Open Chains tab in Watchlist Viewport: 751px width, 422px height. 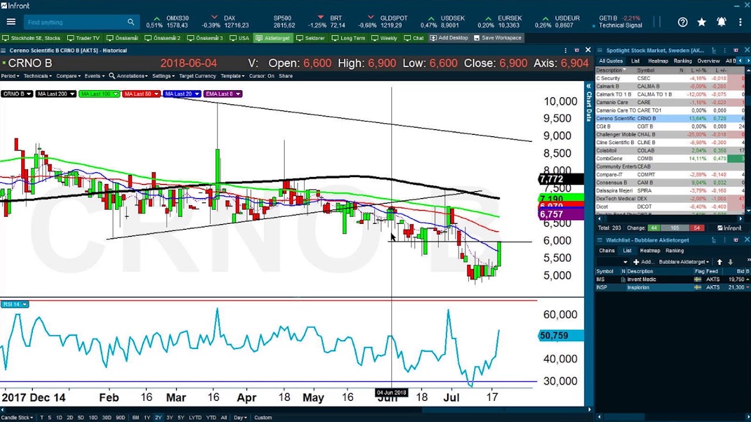(x=607, y=251)
